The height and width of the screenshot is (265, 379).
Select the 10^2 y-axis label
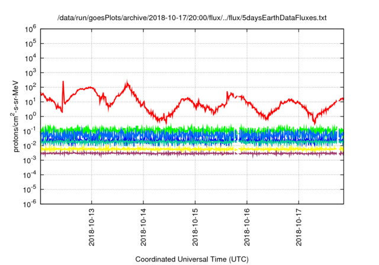click(x=30, y=88)
